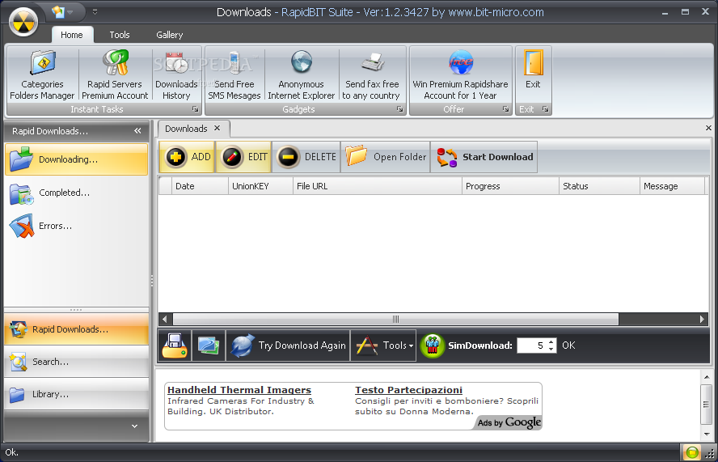Open Win Premium Rapidshare Account offer

[x=460, y=74]
